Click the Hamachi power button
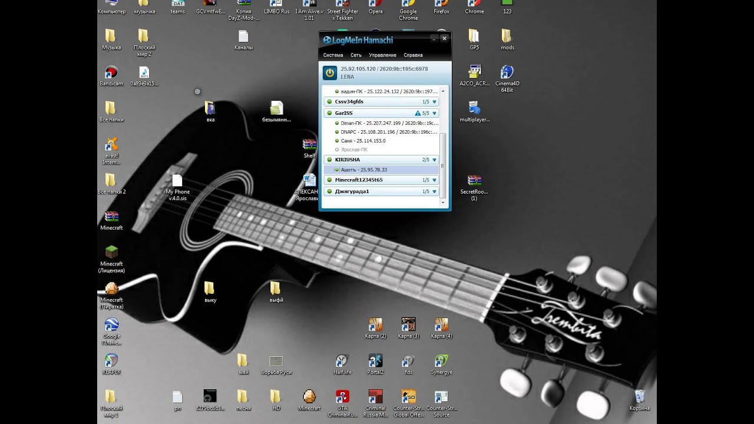 point(330,72)
